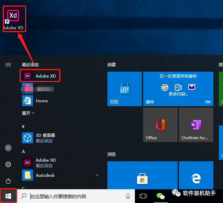Open Settings gear in Start menu

click(8, 164)
